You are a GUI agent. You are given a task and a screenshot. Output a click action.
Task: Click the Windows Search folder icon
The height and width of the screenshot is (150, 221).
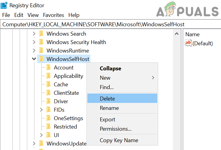(x=41, y=34)
